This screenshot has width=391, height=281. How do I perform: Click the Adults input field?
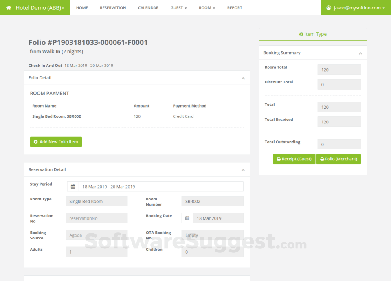click(97, 252)
